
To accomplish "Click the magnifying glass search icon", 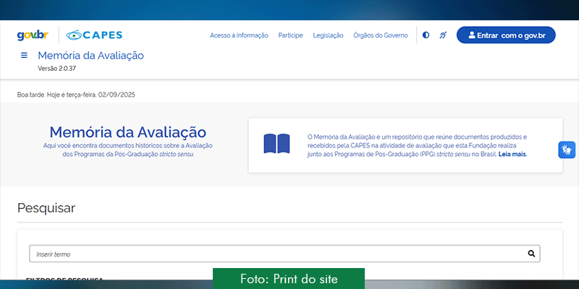I will click(531, 254).
